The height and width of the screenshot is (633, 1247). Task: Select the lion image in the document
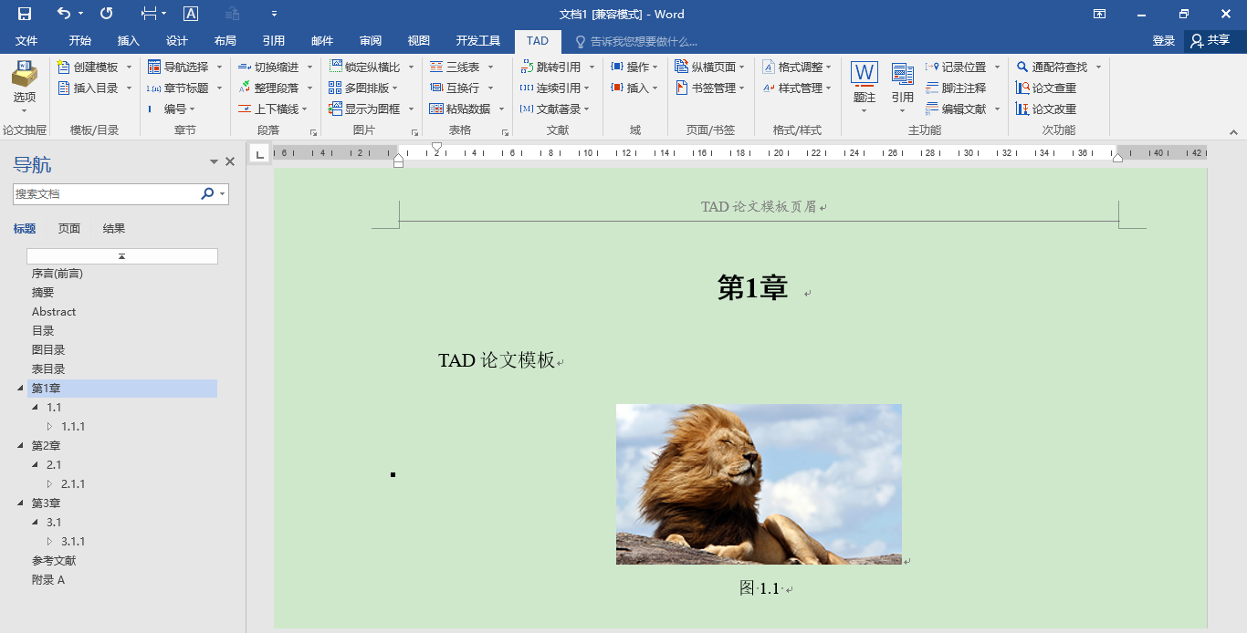[x=759, y=484]
